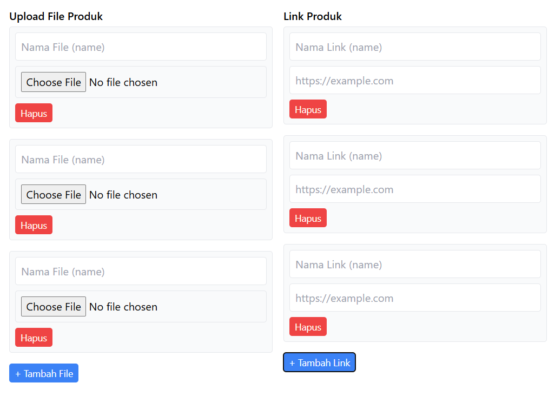
Task: Click Hapus under the second file upload
Action: (x=34, y=225)
